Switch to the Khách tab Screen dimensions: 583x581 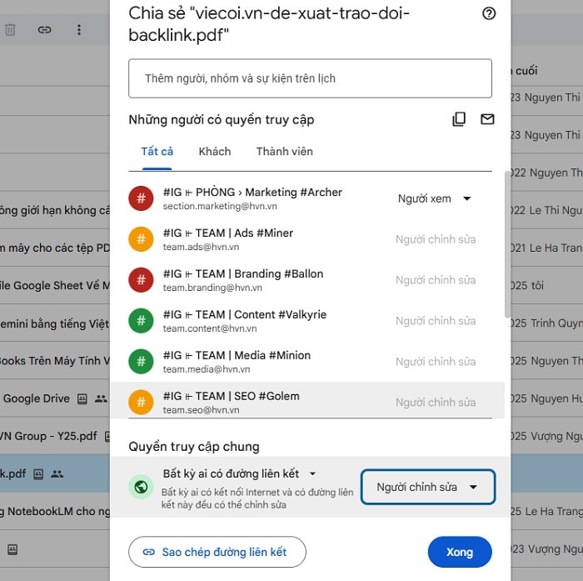tap(215, 152)
